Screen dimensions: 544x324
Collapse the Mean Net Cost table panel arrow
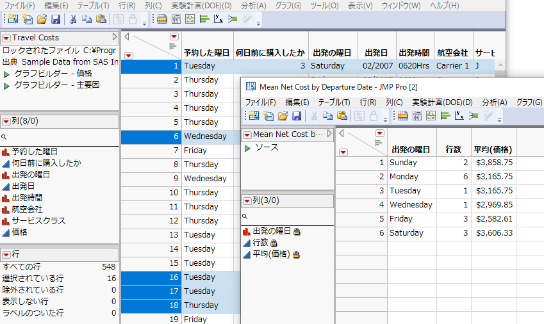point(329,133)
